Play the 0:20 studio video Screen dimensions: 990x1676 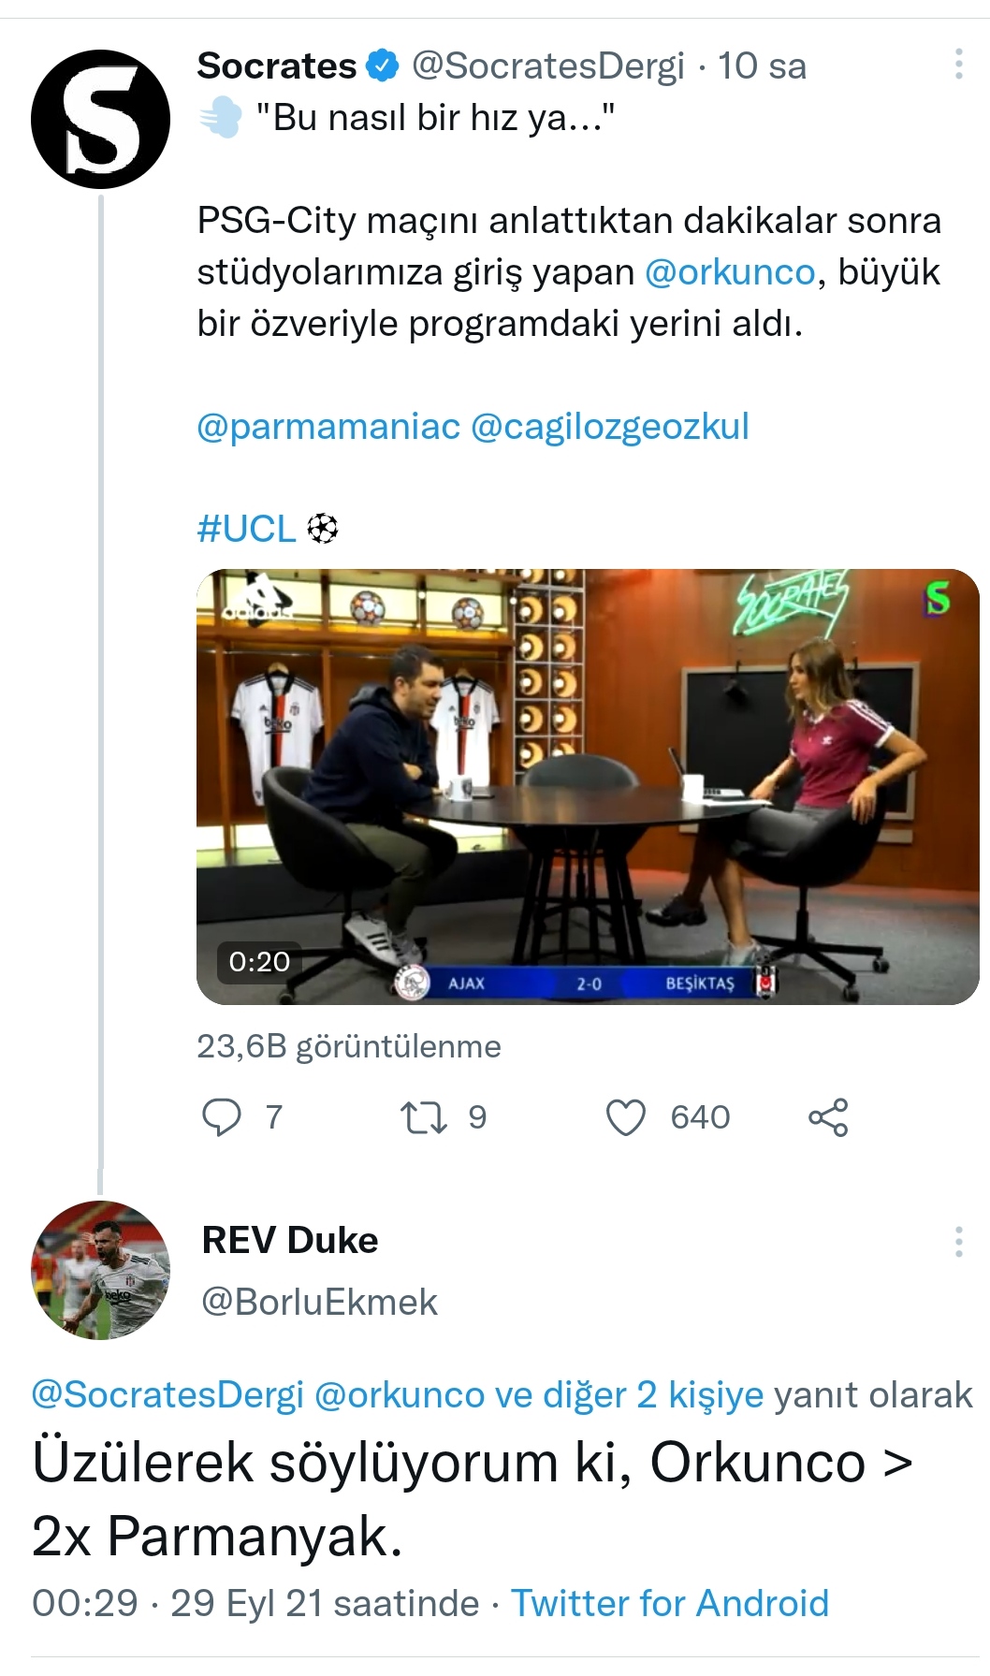(x=588, y=786)
